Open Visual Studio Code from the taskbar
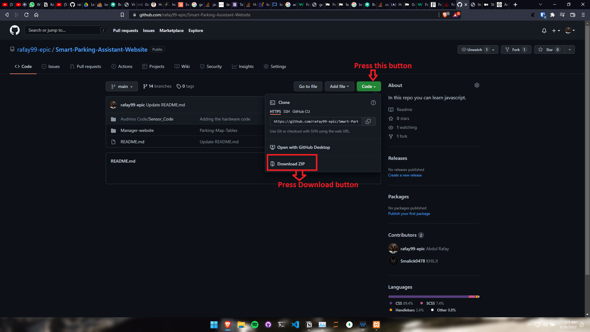 pyautogui.click(x=295, y=325)
